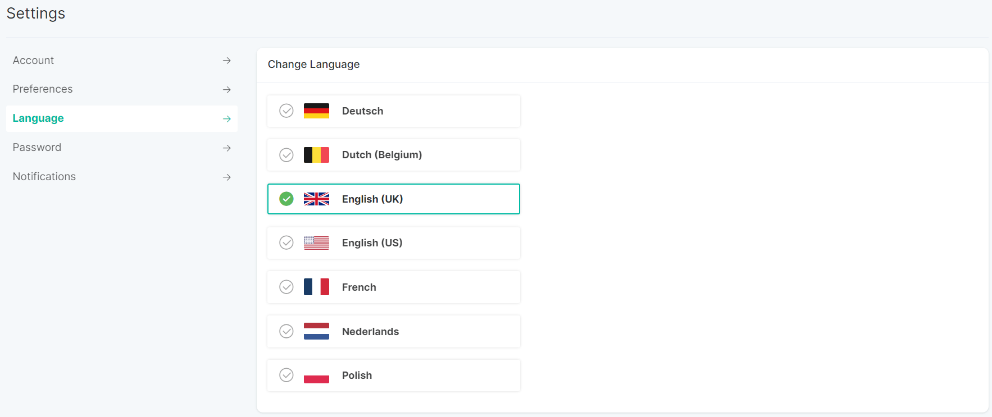Click the arrow next to Account
This screenshot has height=417, width=992.
pos(227,61)
